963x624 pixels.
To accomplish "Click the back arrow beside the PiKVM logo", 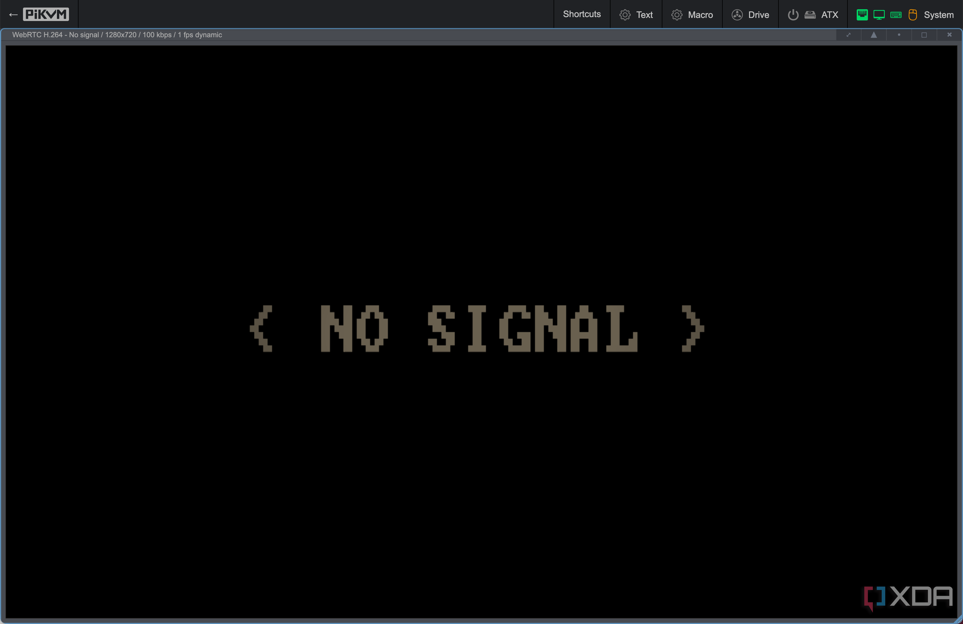I will pyautogui.click(x=13, y=15).
